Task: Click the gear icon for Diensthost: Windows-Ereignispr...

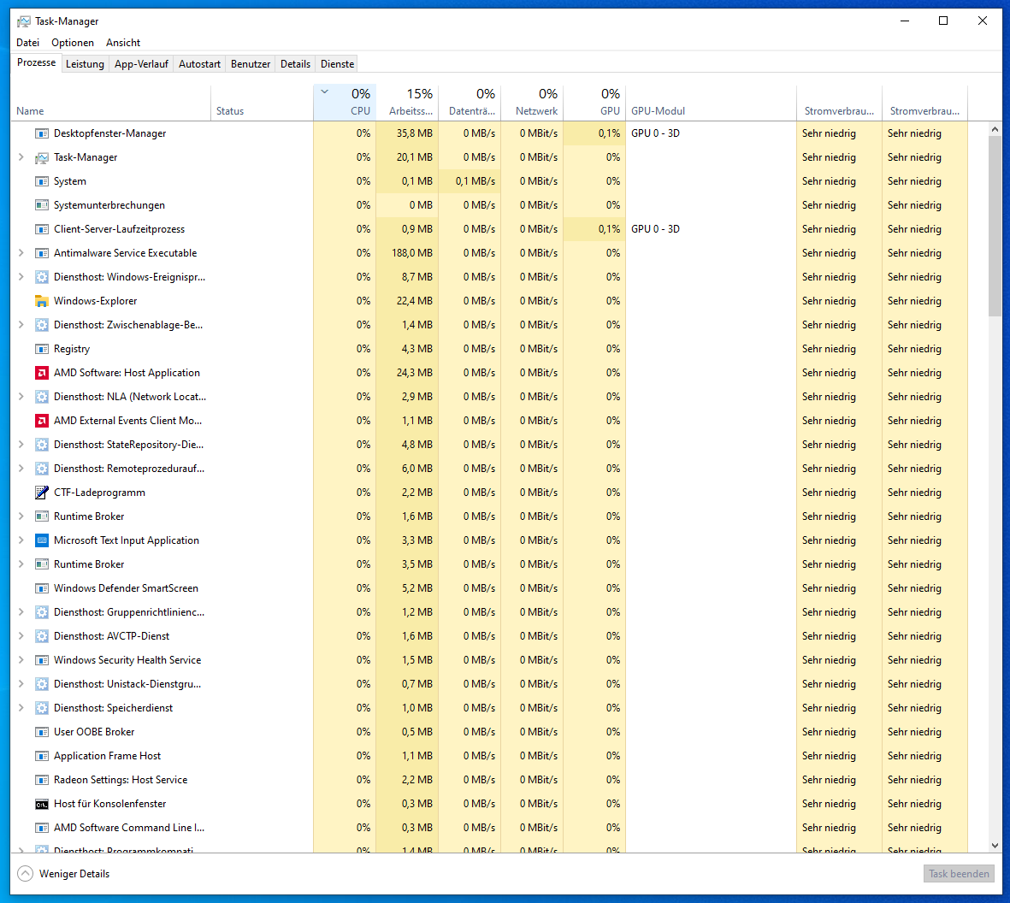Action: point(41,276)
